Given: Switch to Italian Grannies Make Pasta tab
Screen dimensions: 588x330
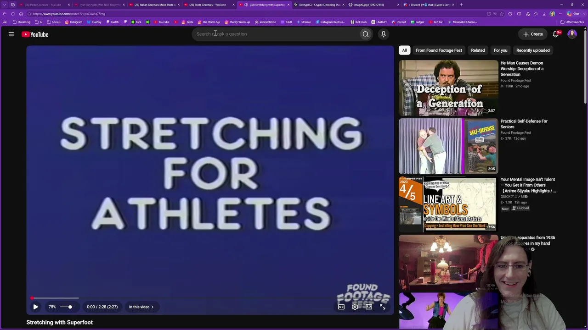Looking at the screenshot, I should pyautogui.click(x=154, y=5).
